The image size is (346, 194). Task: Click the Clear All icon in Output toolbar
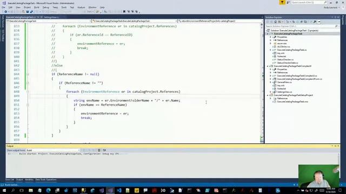[99, 150]
